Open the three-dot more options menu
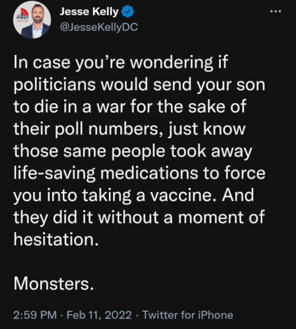 276,12
